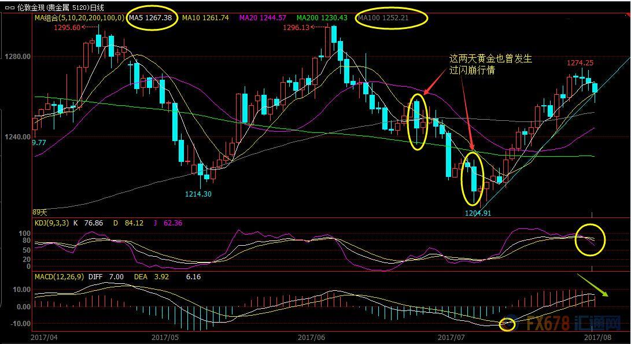The height and width of the screenshot is (344, 631).
Task: Click the MACD 6.16 value
Action: click(x=193, y=277)
